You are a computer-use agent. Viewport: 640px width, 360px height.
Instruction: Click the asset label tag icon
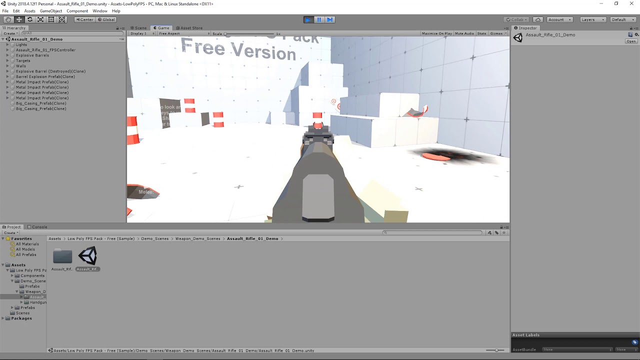pos(635,342)
